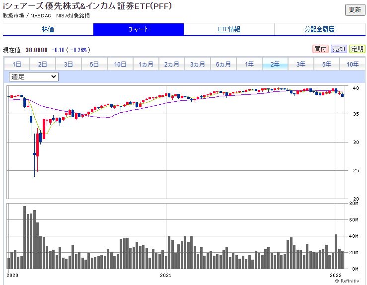Select the 3年 chart period
Image resolution: width=367 pixels, height=285 pixels.
point(301,64)
